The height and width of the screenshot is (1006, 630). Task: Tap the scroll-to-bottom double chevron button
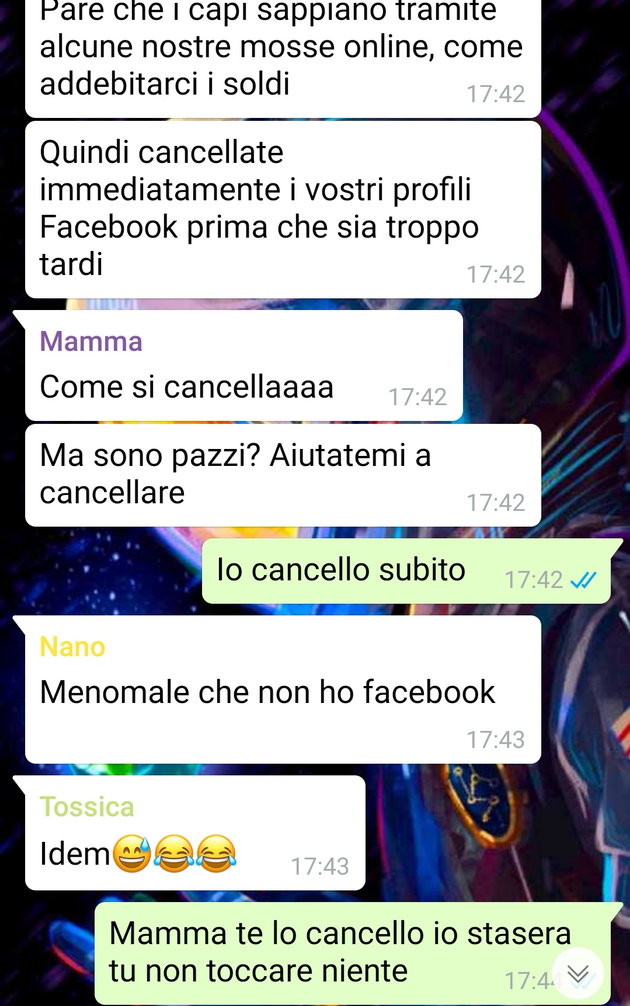577,973
